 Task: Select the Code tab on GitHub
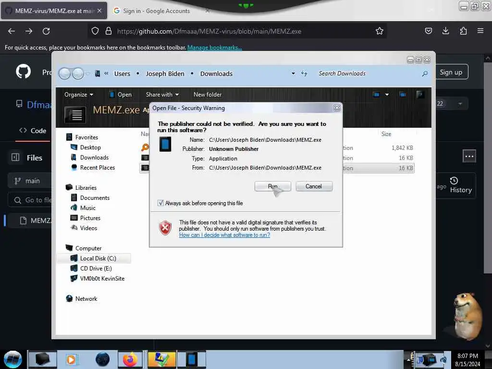click(x=33, y=131)
